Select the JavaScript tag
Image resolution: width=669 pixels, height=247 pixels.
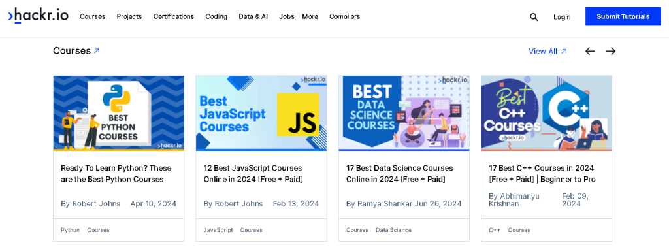coord(218,230)
